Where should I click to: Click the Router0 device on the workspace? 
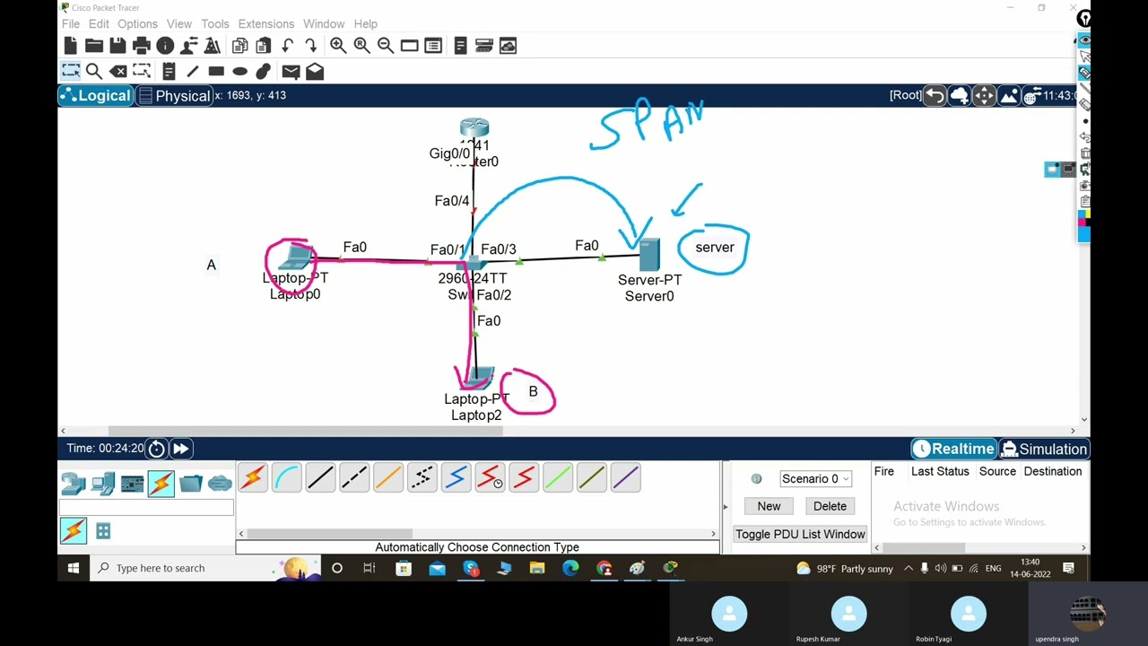(x=474, y=128)
